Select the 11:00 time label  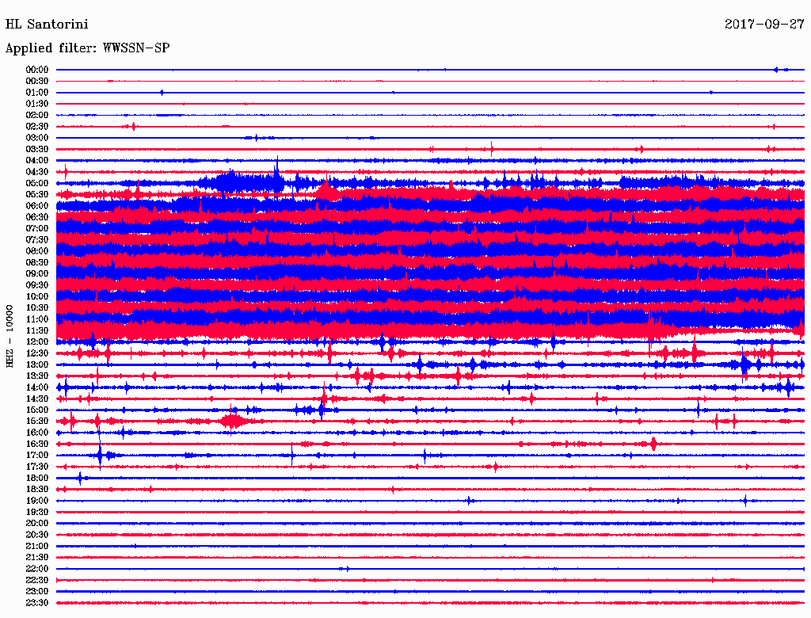coord(37,319)
